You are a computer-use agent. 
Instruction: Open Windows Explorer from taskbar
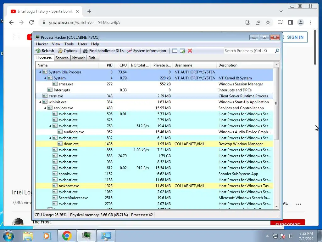coord(28,236)
